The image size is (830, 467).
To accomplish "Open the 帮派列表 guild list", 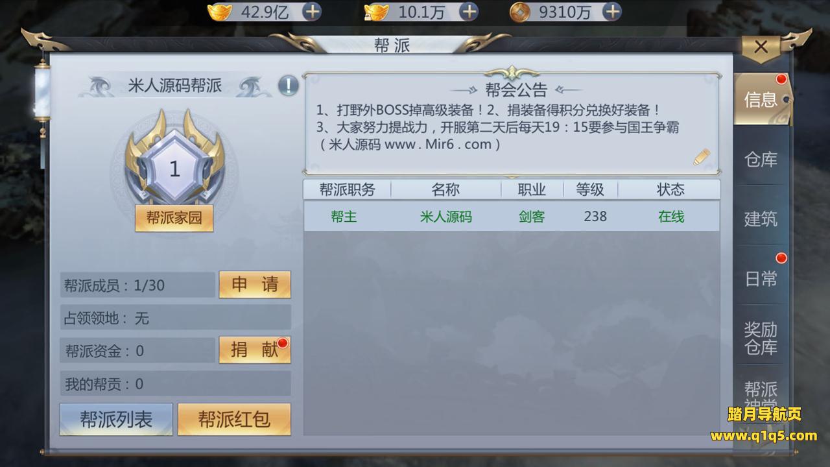I will (116, 420).
